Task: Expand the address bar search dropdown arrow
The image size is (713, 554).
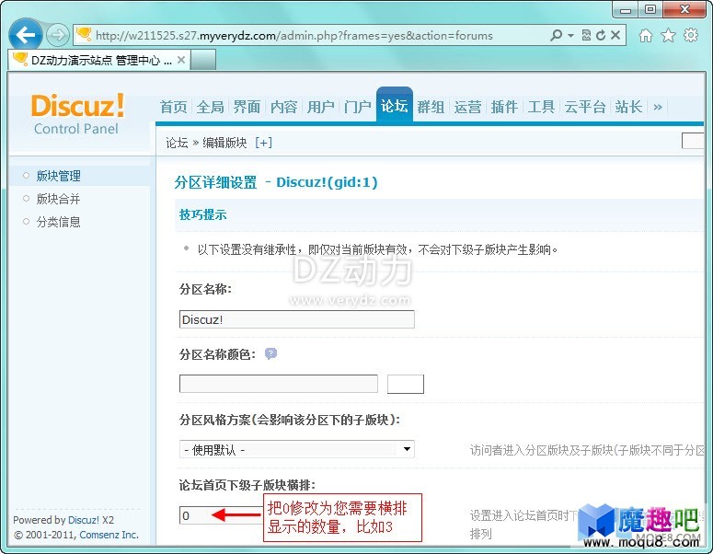Action: pyautogui.click(x=570, y=36)
